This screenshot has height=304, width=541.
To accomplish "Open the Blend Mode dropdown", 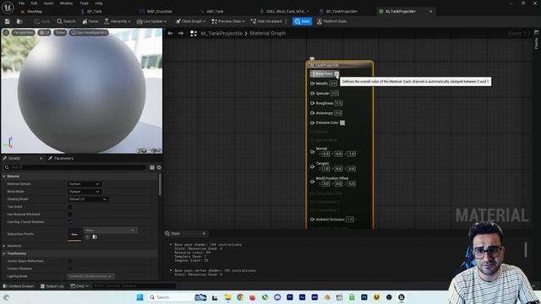I will pos(85,192).
